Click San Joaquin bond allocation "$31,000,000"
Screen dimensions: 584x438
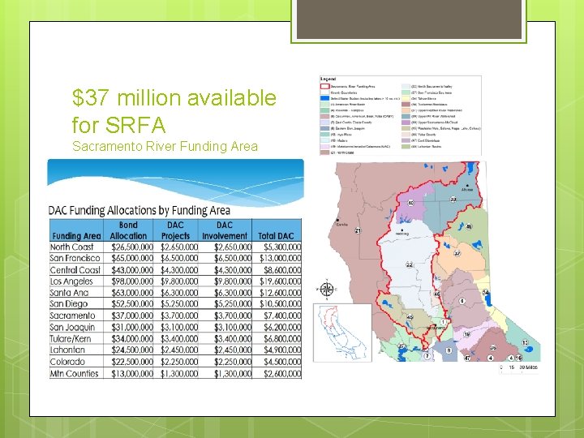[132, 327]
